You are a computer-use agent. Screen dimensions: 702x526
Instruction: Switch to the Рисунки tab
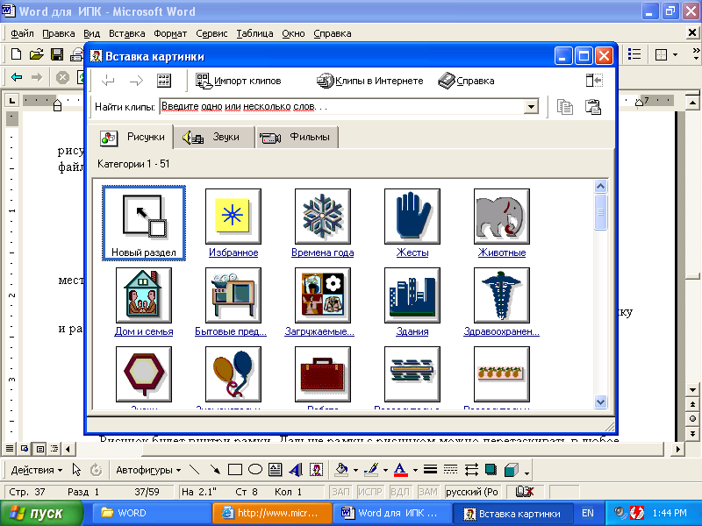131,137
